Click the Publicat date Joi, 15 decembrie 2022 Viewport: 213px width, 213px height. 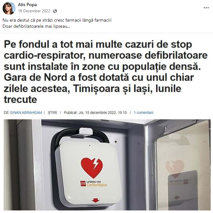[95, 113]
